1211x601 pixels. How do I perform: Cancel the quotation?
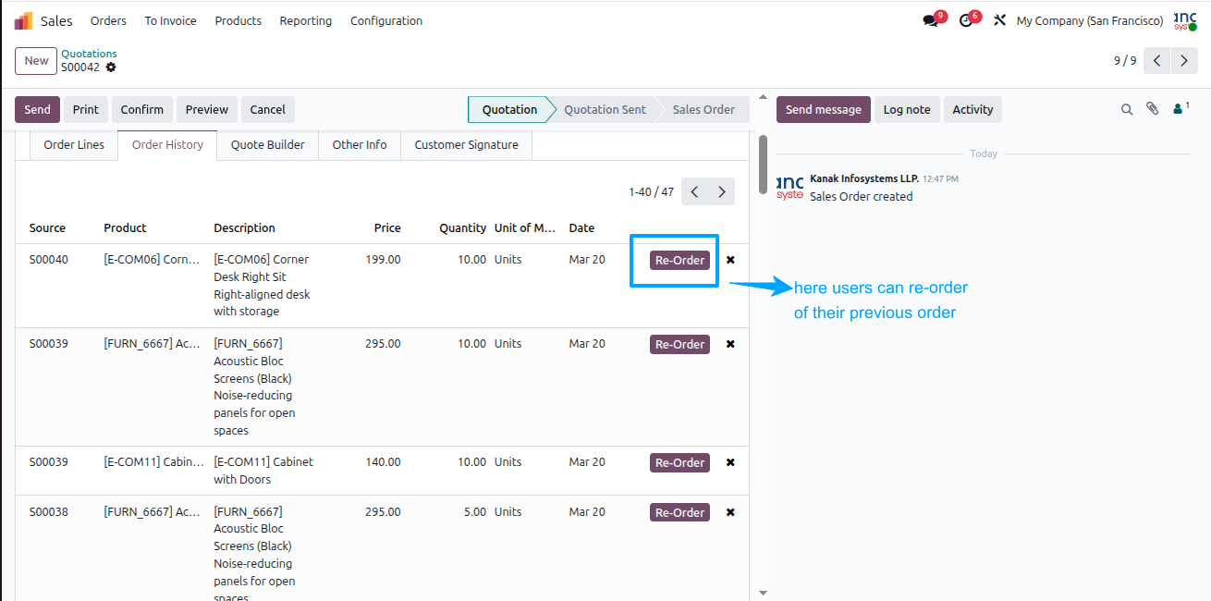[x=268, y=109]
